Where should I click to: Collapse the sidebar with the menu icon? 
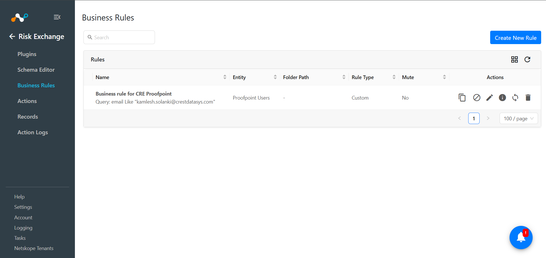point(57,17)
